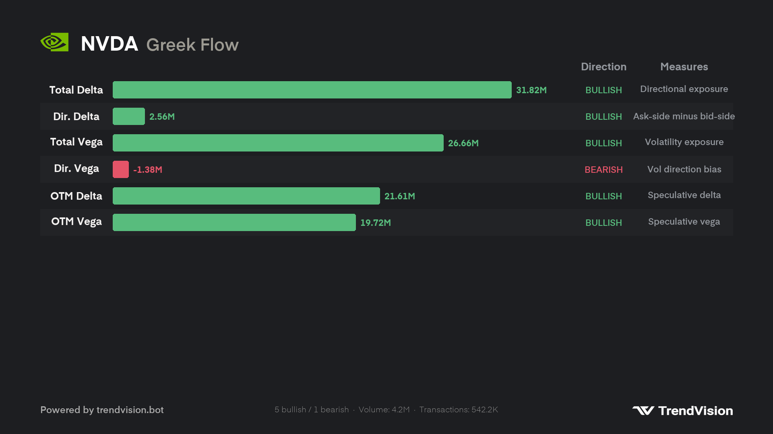Screen dimensions: 773x434
Task: Click the BEARISH label for Dir. Vega
Action: click(x=604, y=170)
